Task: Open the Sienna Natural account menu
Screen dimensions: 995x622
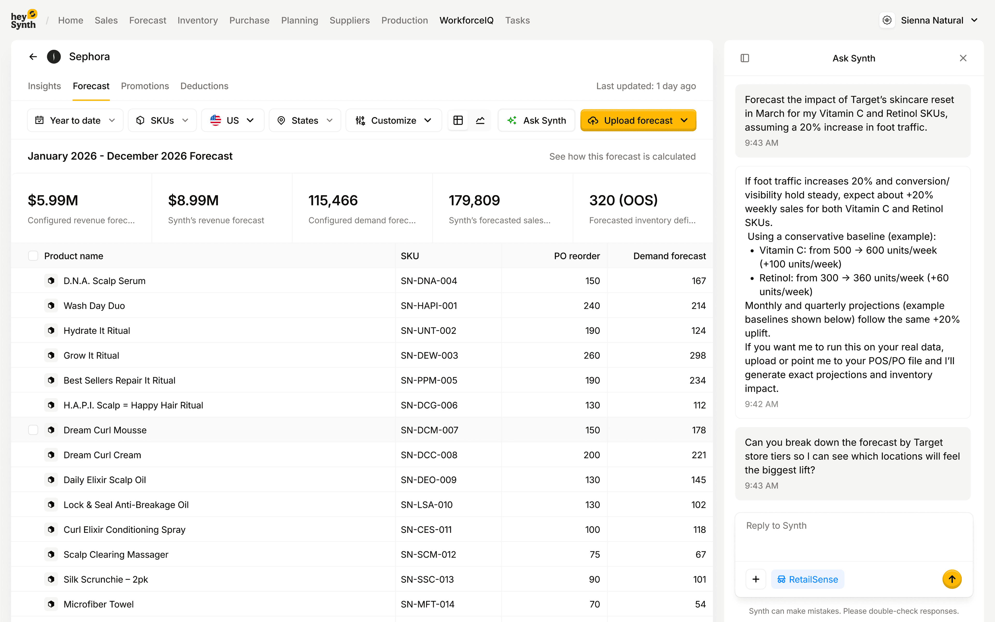Action: point(932,20)
